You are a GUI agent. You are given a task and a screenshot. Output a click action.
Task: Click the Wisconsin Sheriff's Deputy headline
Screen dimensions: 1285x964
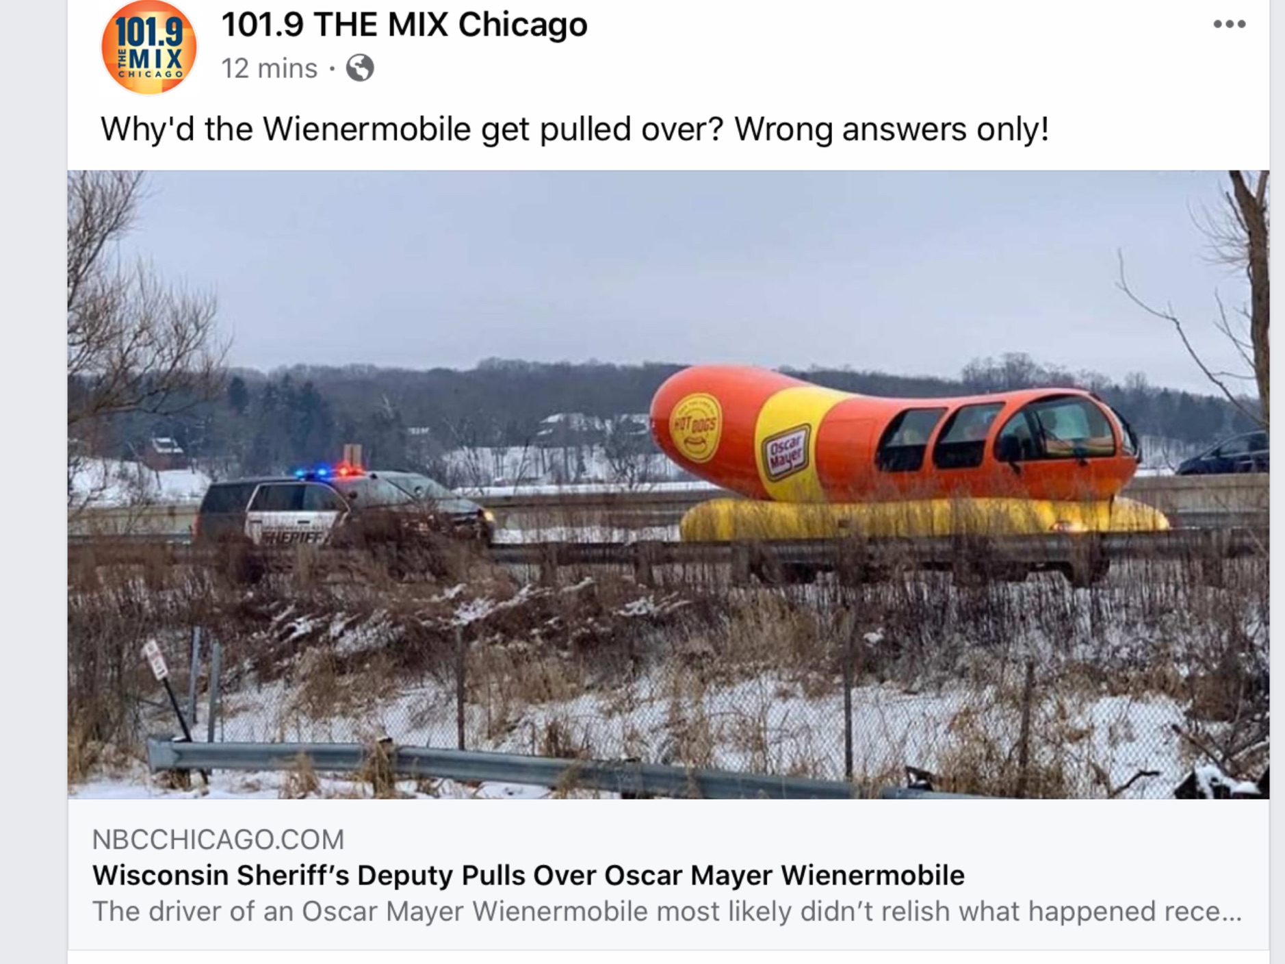(x=528, y=875)
